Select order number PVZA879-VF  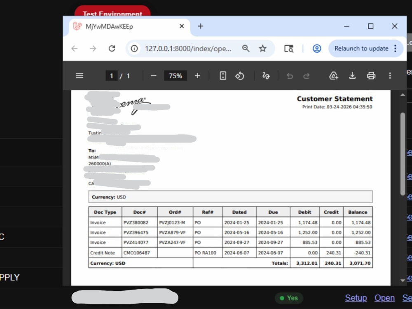tap(172, 232)
